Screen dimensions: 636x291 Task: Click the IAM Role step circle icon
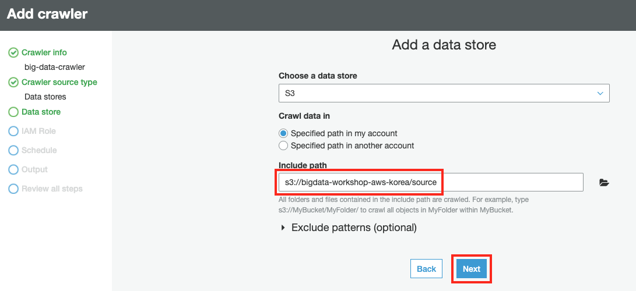(x=13, y=131)
